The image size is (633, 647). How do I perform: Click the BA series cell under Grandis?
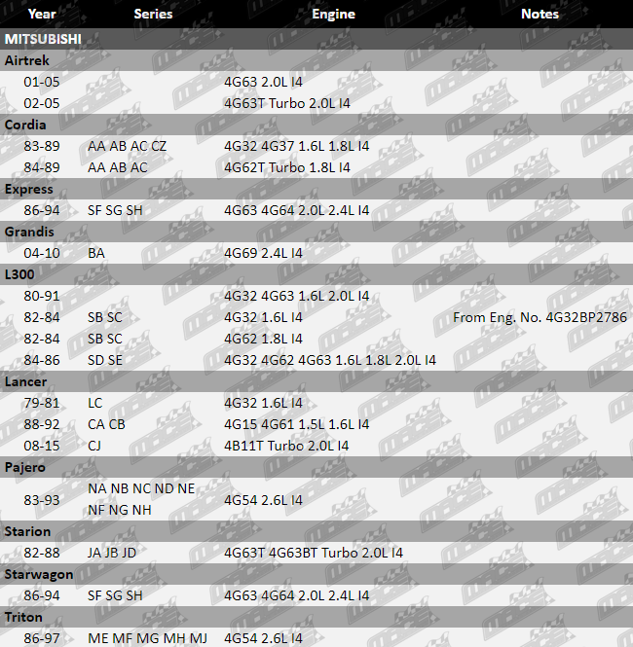96,253
